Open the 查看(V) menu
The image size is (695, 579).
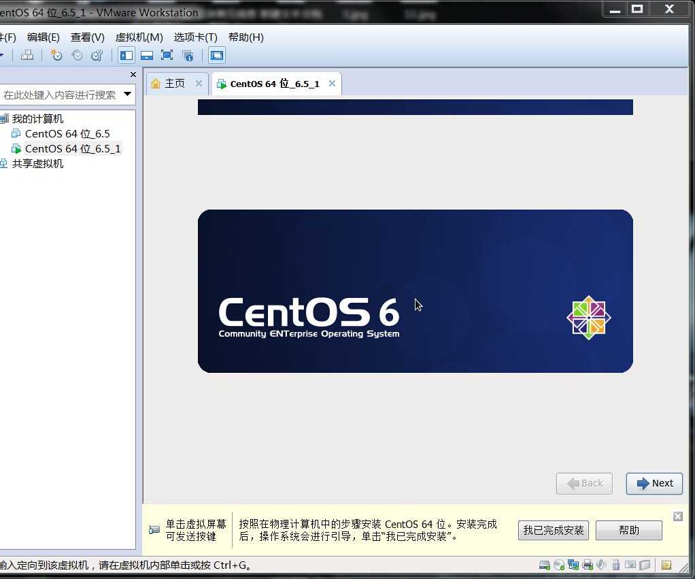point(87,37)
